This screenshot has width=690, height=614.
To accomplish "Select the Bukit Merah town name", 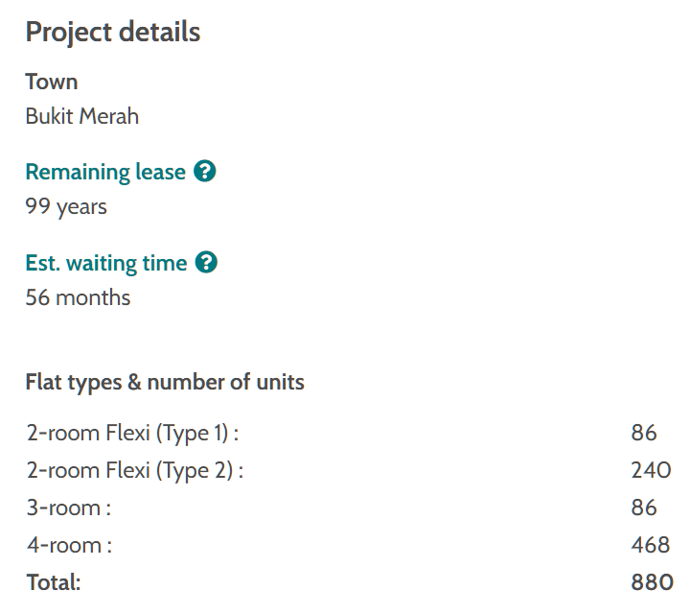I will [82, 116].
